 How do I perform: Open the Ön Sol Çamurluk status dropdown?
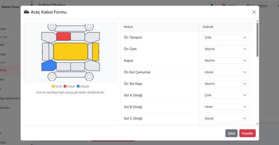[226, 72]
